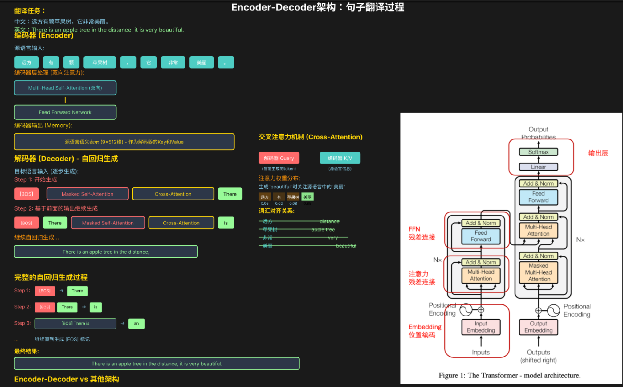Click the green There output in Step 1
The height and width of the screenshot is (387, 623).
pos(230,194)
